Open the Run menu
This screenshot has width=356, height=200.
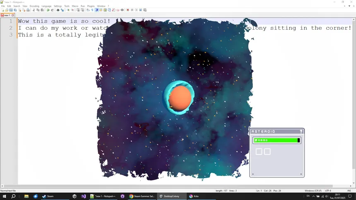[83, 6]
